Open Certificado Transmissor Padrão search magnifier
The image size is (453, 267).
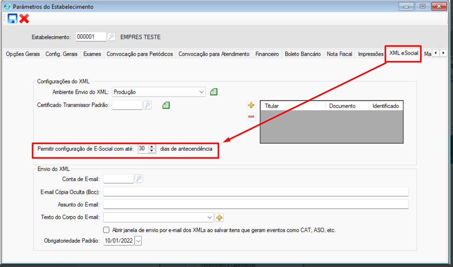click(147, 105)
